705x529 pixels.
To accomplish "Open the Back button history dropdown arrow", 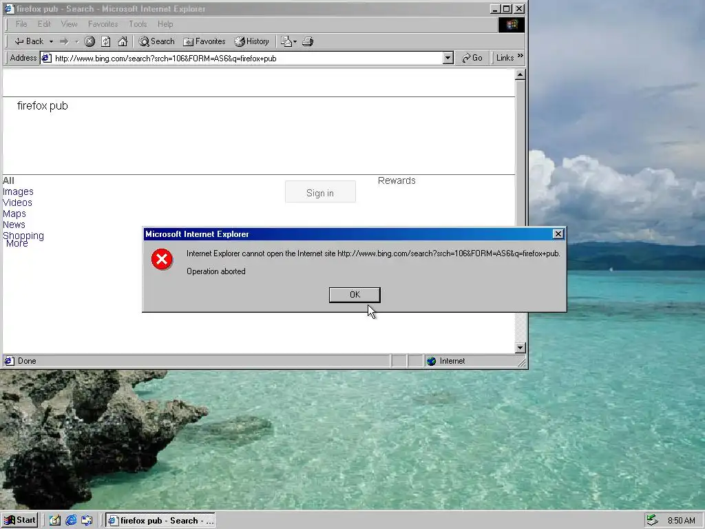I will click(51, 41).
